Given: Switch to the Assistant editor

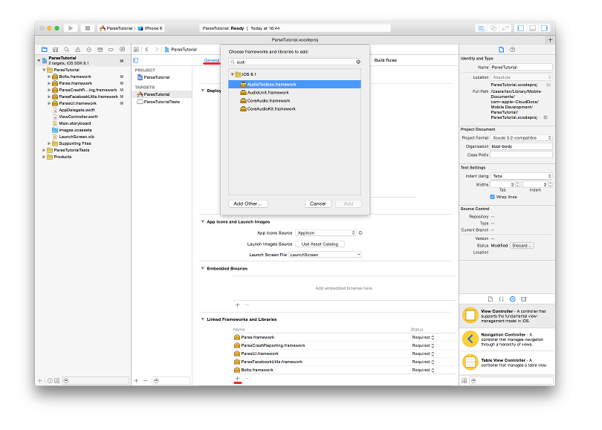Looking at the screenshot, I should point(493,28).
